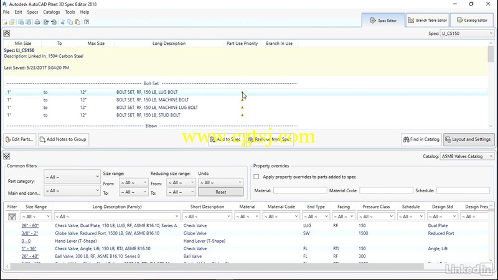498x280 pixels.
Task: Open the Reducing size range To dropdown
Action: click(181, 192)
